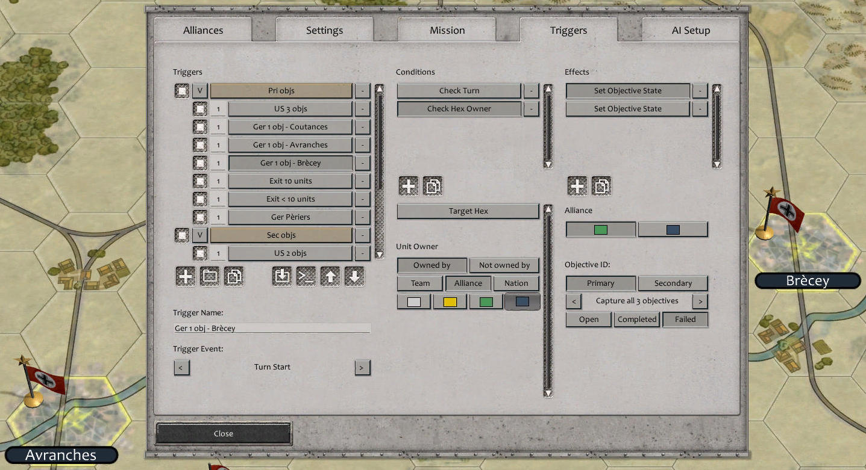Add a new condition
Screen dimensions: 866x470
(x=409, y=186)
